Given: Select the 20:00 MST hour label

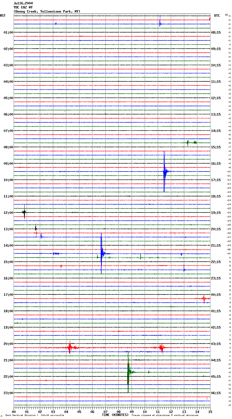Looking at the screenshot, I should pos(8,344).
